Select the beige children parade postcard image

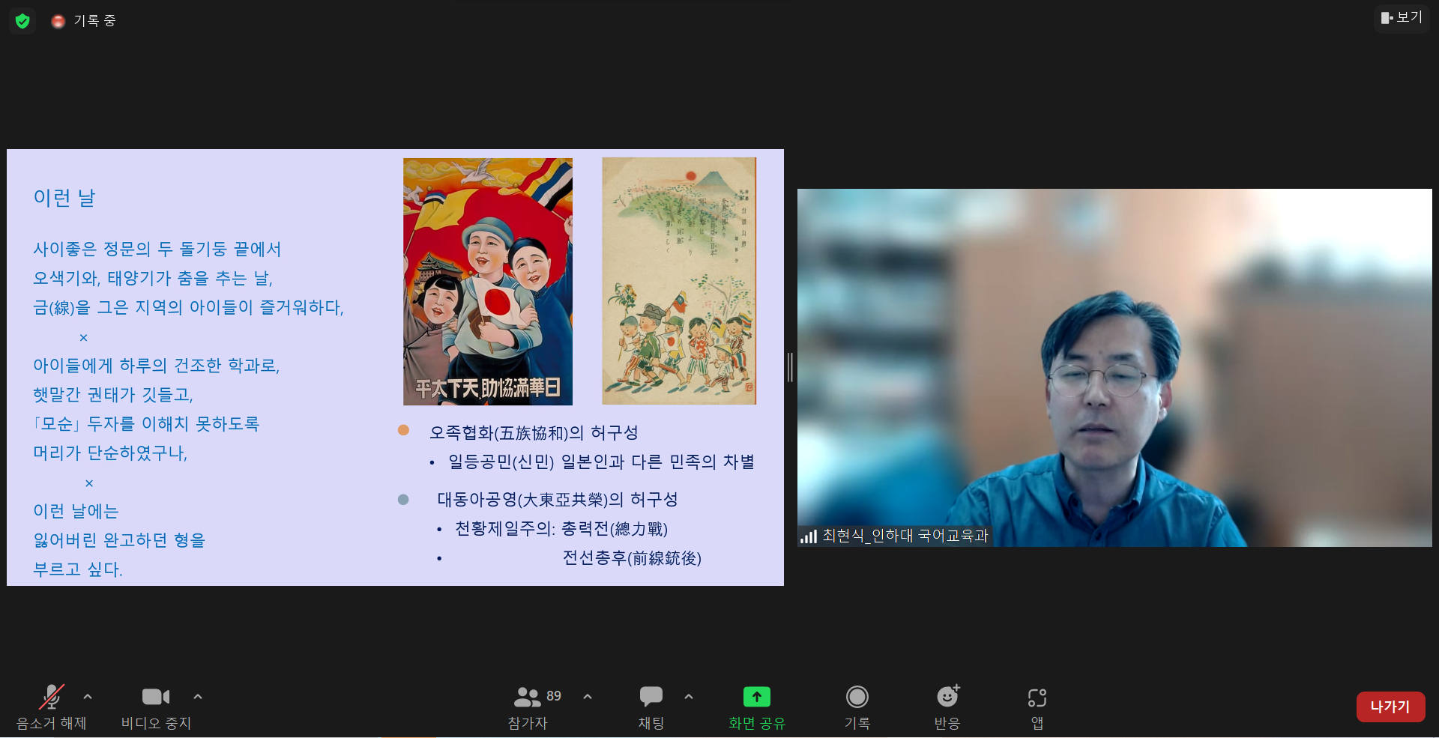click(679, 281)
